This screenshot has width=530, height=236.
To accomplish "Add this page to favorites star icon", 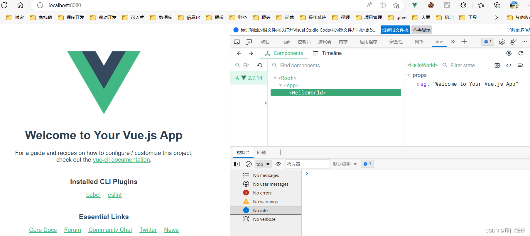I will 396,5.
